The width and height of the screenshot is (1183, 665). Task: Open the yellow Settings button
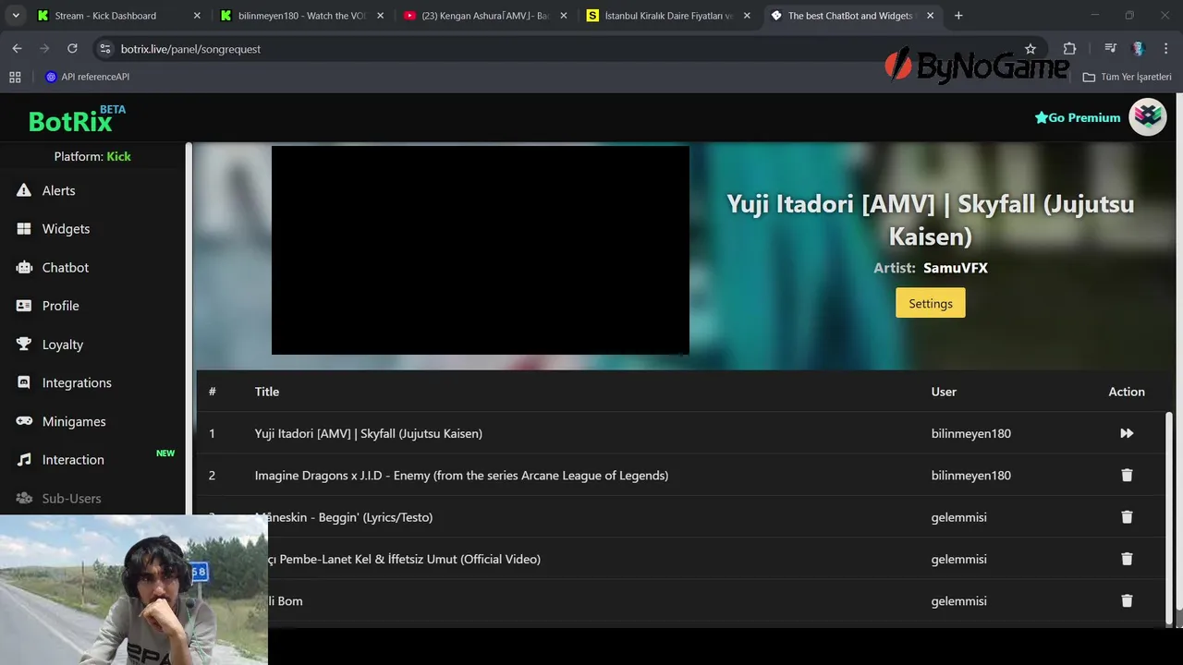pos(931,303)
